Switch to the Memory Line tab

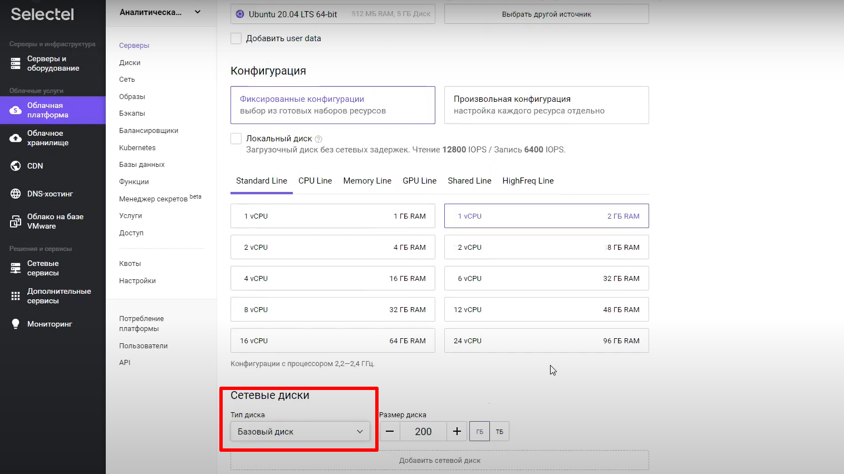tap(367, 181)
